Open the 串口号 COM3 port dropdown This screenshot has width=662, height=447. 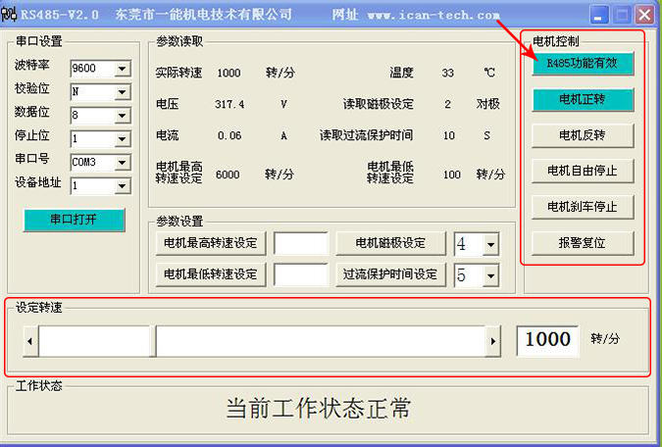point(122,162)
